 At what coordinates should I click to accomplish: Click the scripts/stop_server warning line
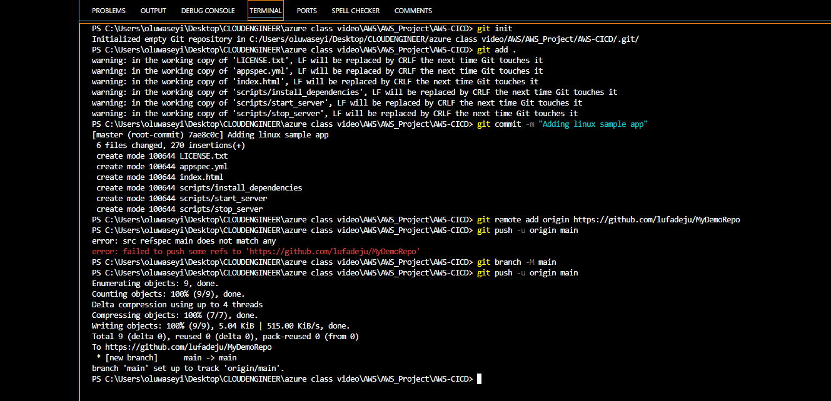335,114
